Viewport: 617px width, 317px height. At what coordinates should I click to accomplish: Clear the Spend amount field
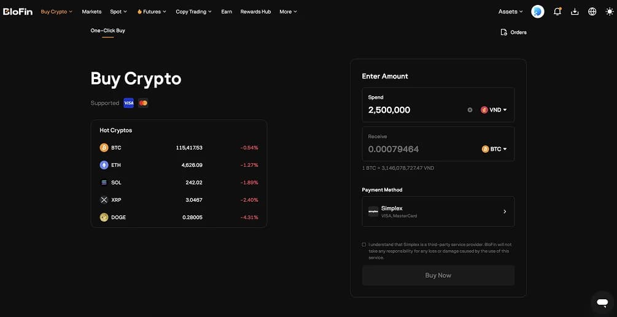pyautogui.click(x=470, y=110)
